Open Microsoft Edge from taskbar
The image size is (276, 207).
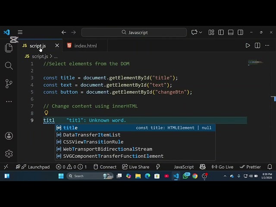click(x=147, y=176)
